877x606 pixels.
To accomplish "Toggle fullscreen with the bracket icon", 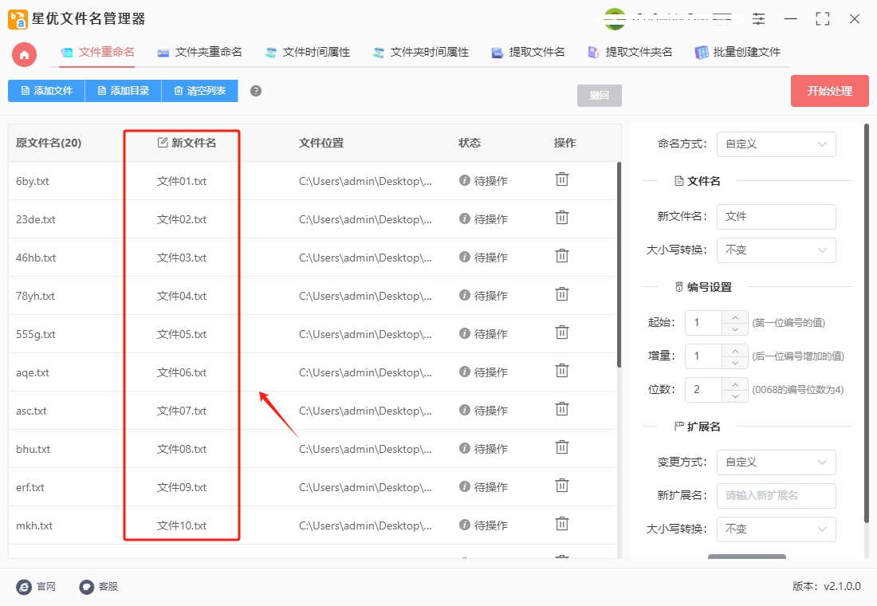I will (x=822, y=19).
